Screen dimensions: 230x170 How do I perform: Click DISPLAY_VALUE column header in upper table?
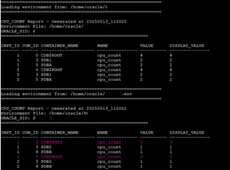pos(186,46)
